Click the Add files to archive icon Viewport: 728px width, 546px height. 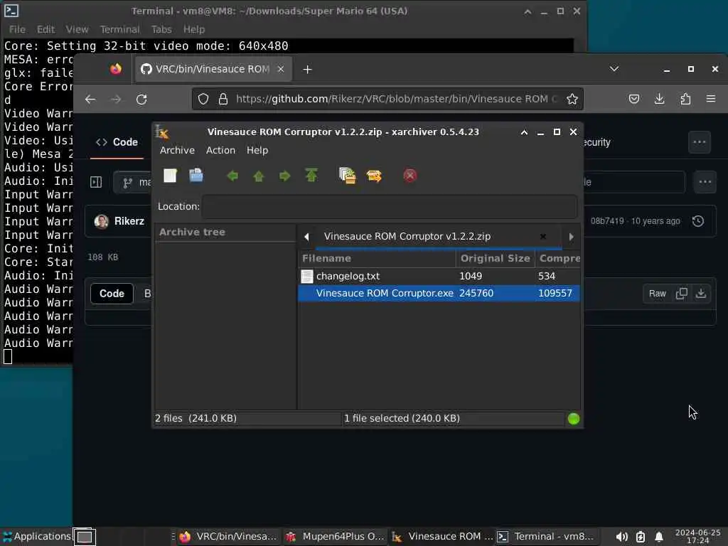tap(347, 176)
